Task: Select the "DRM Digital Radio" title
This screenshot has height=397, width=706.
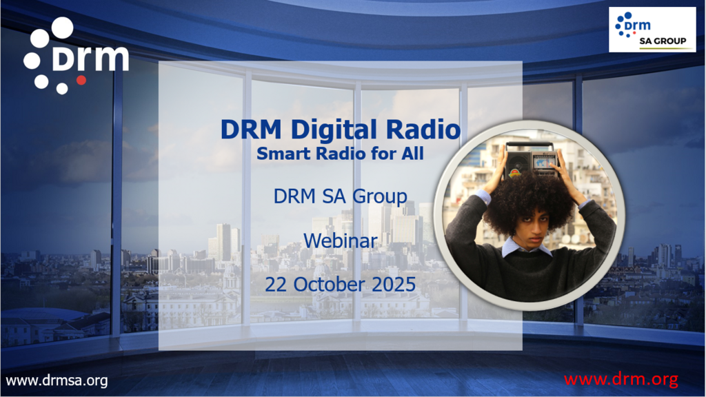Action: tap(340, 130)
